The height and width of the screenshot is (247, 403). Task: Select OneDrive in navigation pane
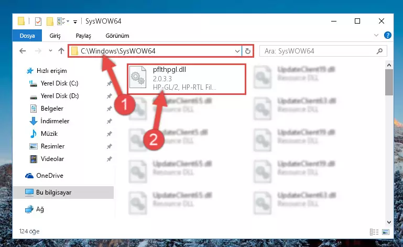click(x=44, y=176)
